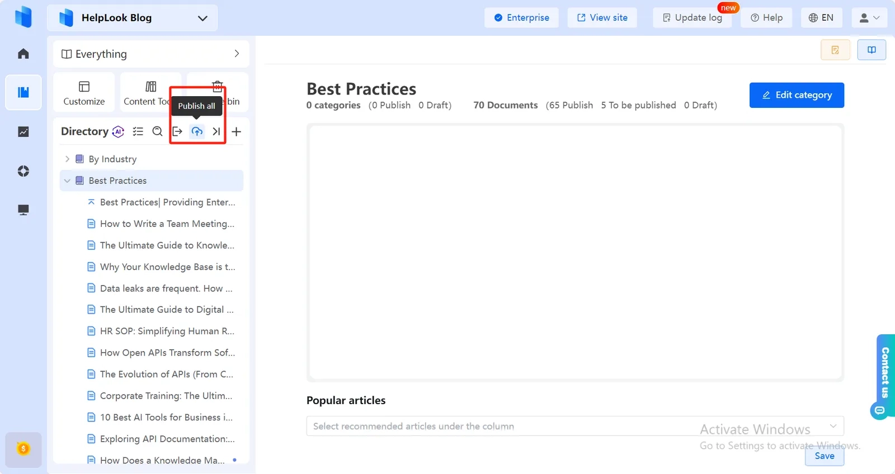The width and height of the screenshot is (895, 474).
Task: Add a new item with plus icon
Action: tap(236, 131)
